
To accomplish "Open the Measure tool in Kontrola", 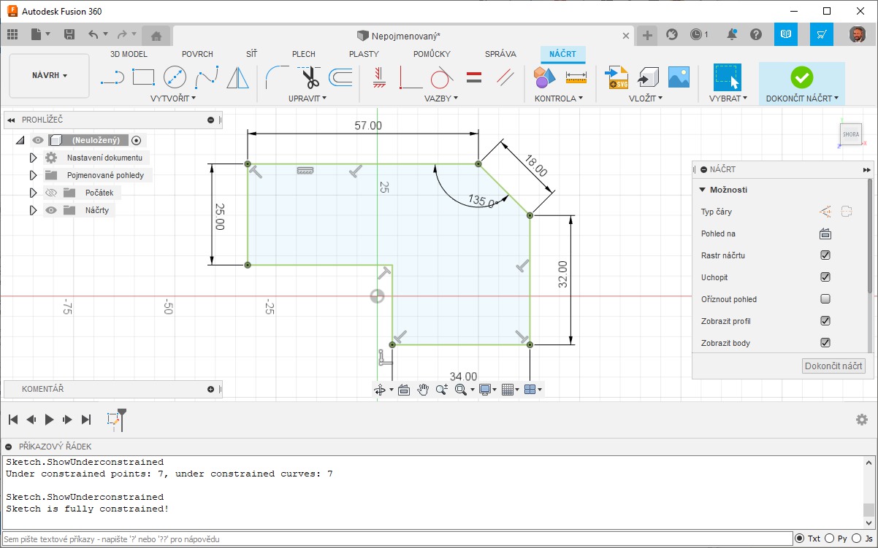I will coord(576,77).
